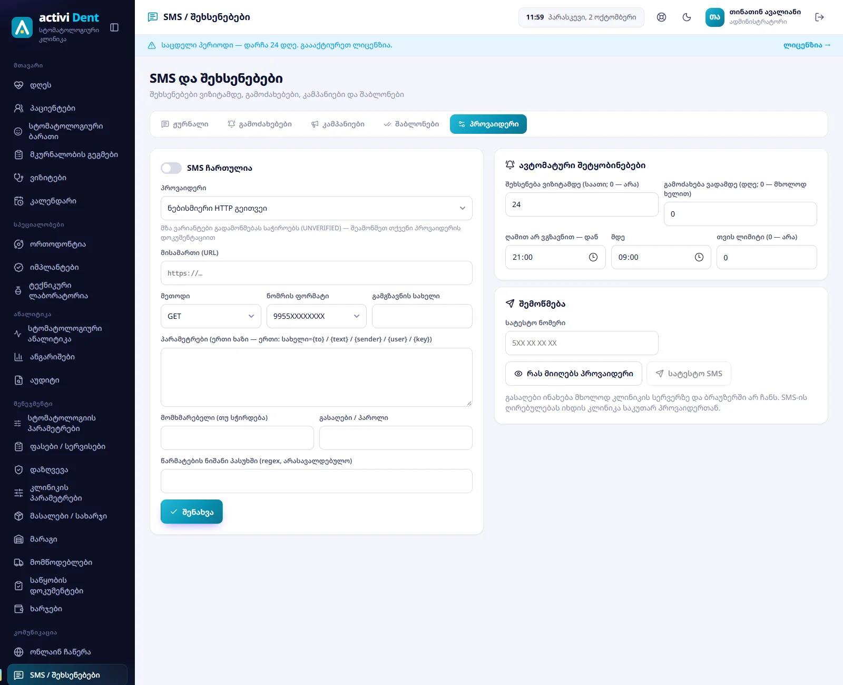843x685 pixels.
Task: Switch to the გამოძახებები tab
Action: pos(260,124)
